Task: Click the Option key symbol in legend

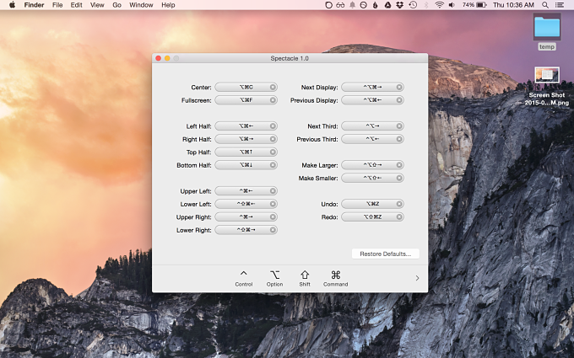Action: tap(274, 275)
